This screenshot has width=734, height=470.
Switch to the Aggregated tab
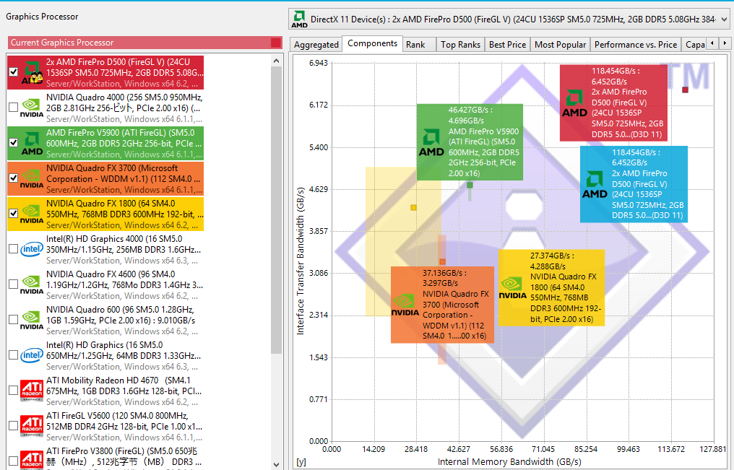[x=316, y=45]
